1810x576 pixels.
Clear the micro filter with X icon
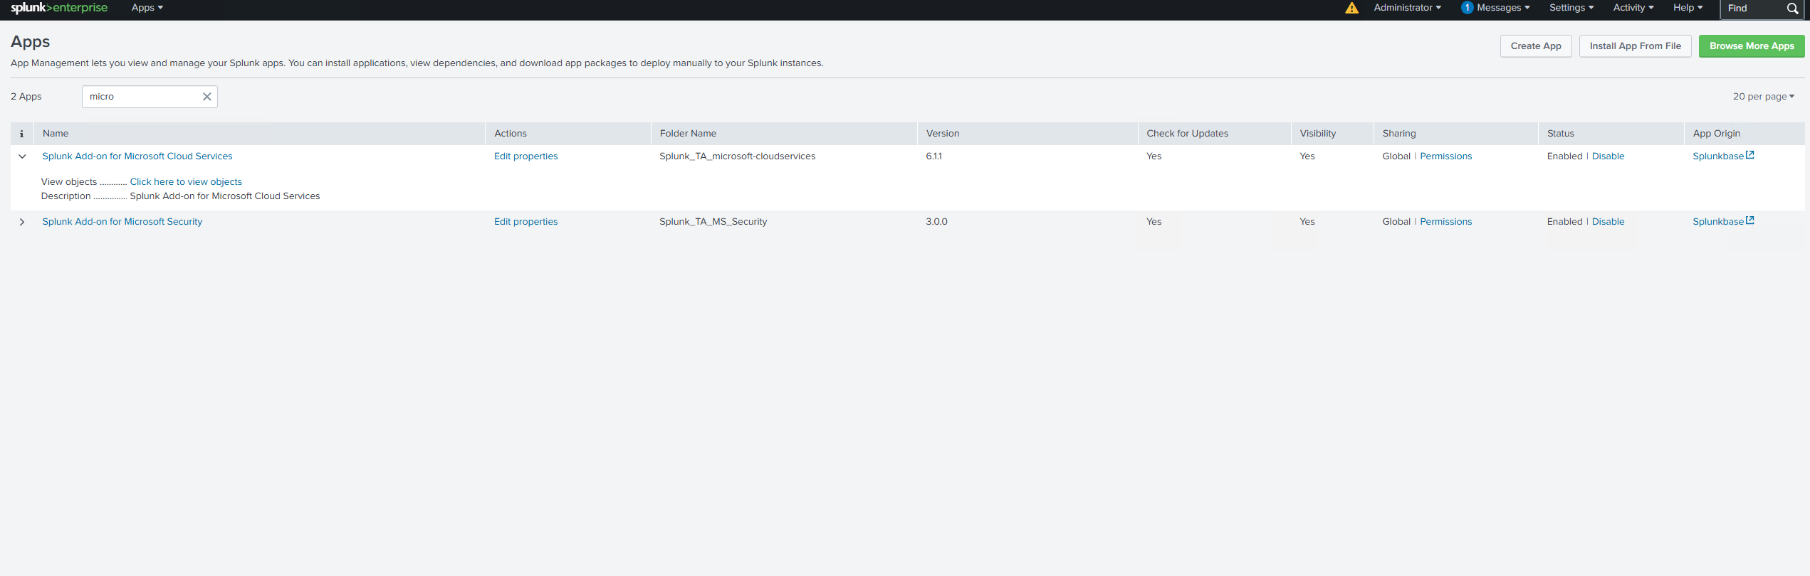[207, 97]
